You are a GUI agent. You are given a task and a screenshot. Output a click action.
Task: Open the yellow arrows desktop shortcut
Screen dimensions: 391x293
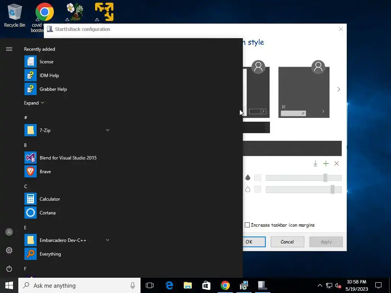104,12
